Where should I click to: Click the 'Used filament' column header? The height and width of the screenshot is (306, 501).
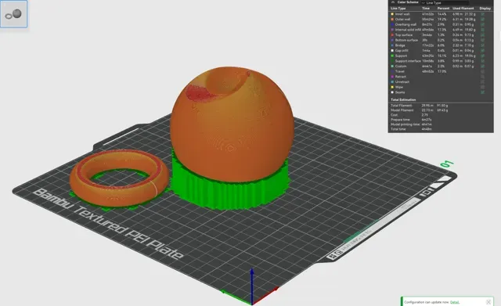click(x=463, y=9)
